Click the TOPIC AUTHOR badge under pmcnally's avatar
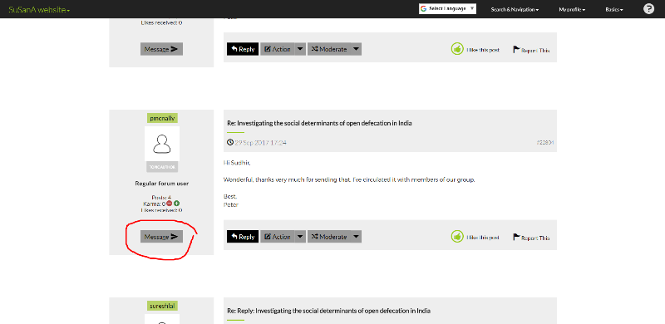The height and width of the screenshot is (324, 665). coord(162,167)
